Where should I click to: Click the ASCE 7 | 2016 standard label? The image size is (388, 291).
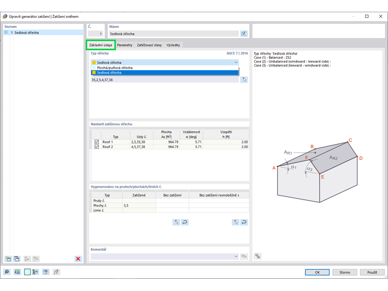click(x=237, y=53)
